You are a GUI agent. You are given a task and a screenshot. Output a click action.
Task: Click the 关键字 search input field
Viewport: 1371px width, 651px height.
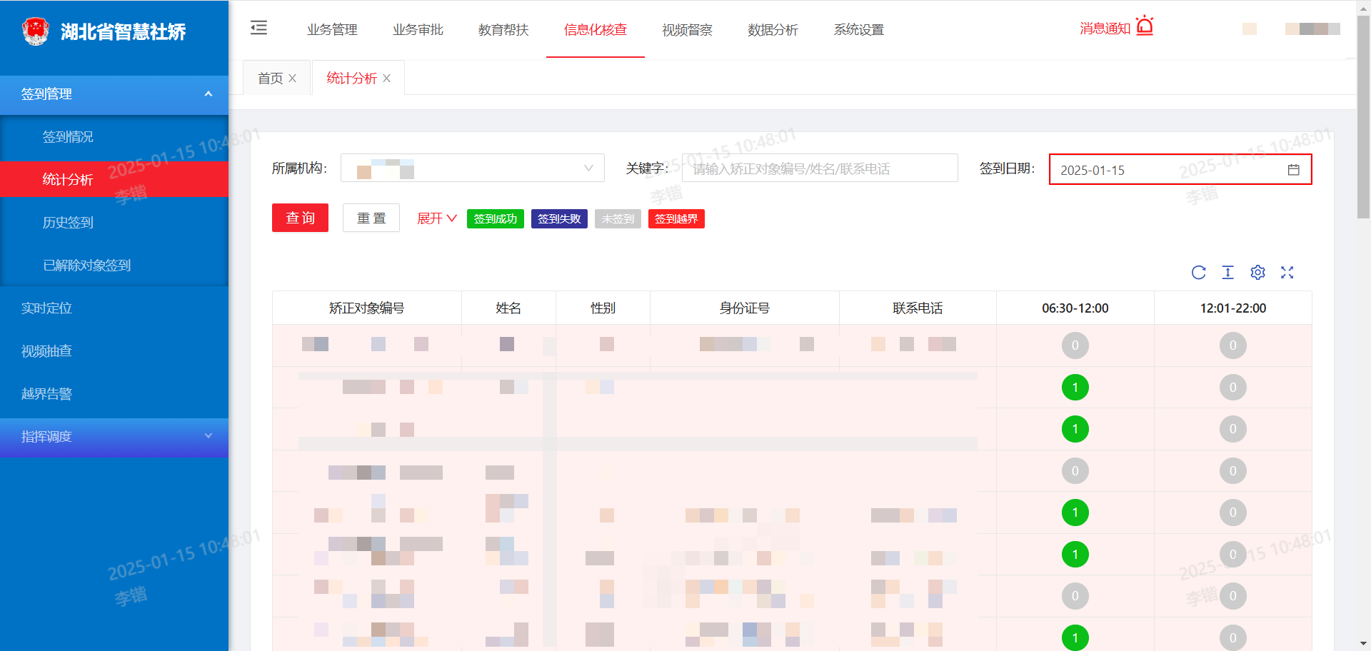(819, 168)
